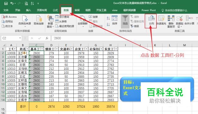Click the 现有连接 Existing Connections button

pos(38,20)
